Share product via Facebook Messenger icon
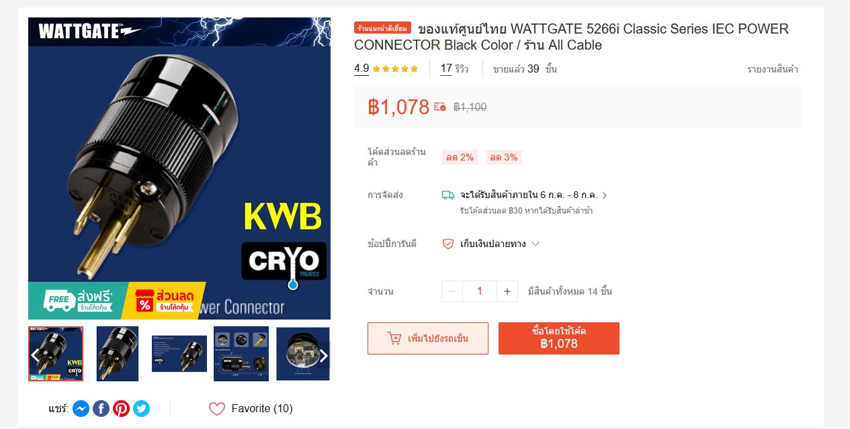Screen dimensions: 850x429 pyautogui.click(x=81, y=408)
